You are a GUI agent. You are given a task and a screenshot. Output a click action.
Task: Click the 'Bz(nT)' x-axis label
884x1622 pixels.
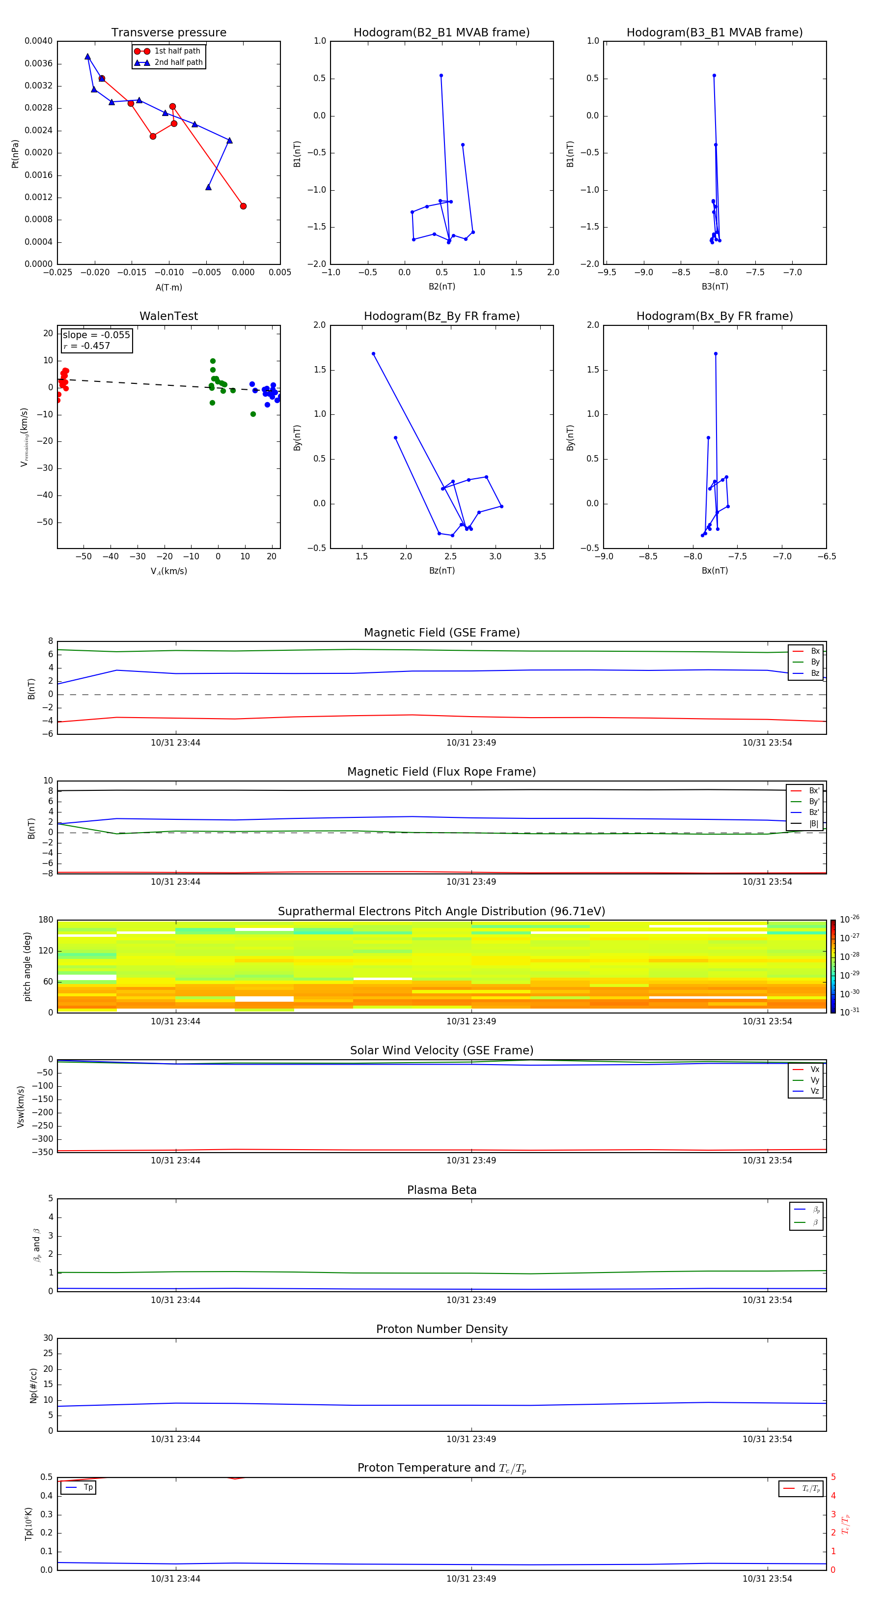tap(442, 571)
